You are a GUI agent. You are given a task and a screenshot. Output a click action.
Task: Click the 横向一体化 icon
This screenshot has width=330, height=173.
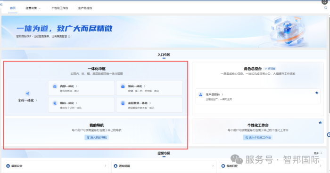tap(55, 103)
